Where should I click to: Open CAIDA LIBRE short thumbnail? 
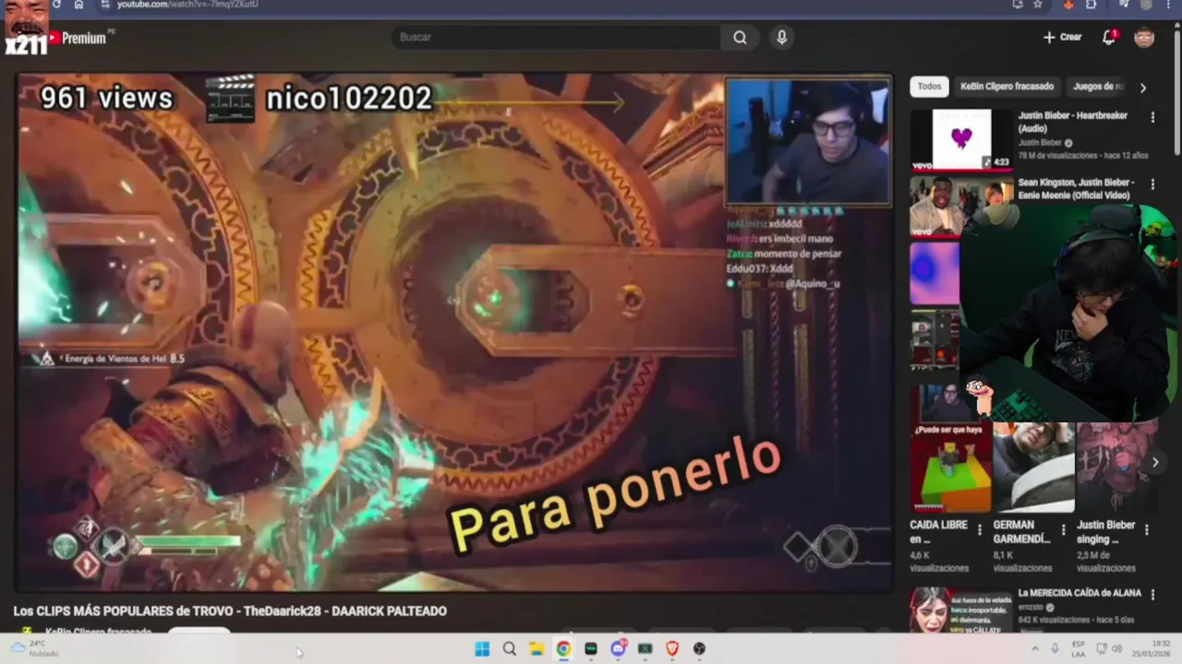click(x=950, y=468)
